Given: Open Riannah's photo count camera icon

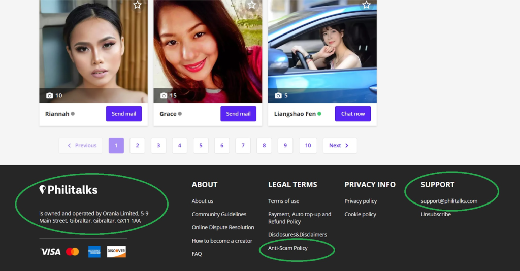Looking at the screenshot, I should point(49,96).
